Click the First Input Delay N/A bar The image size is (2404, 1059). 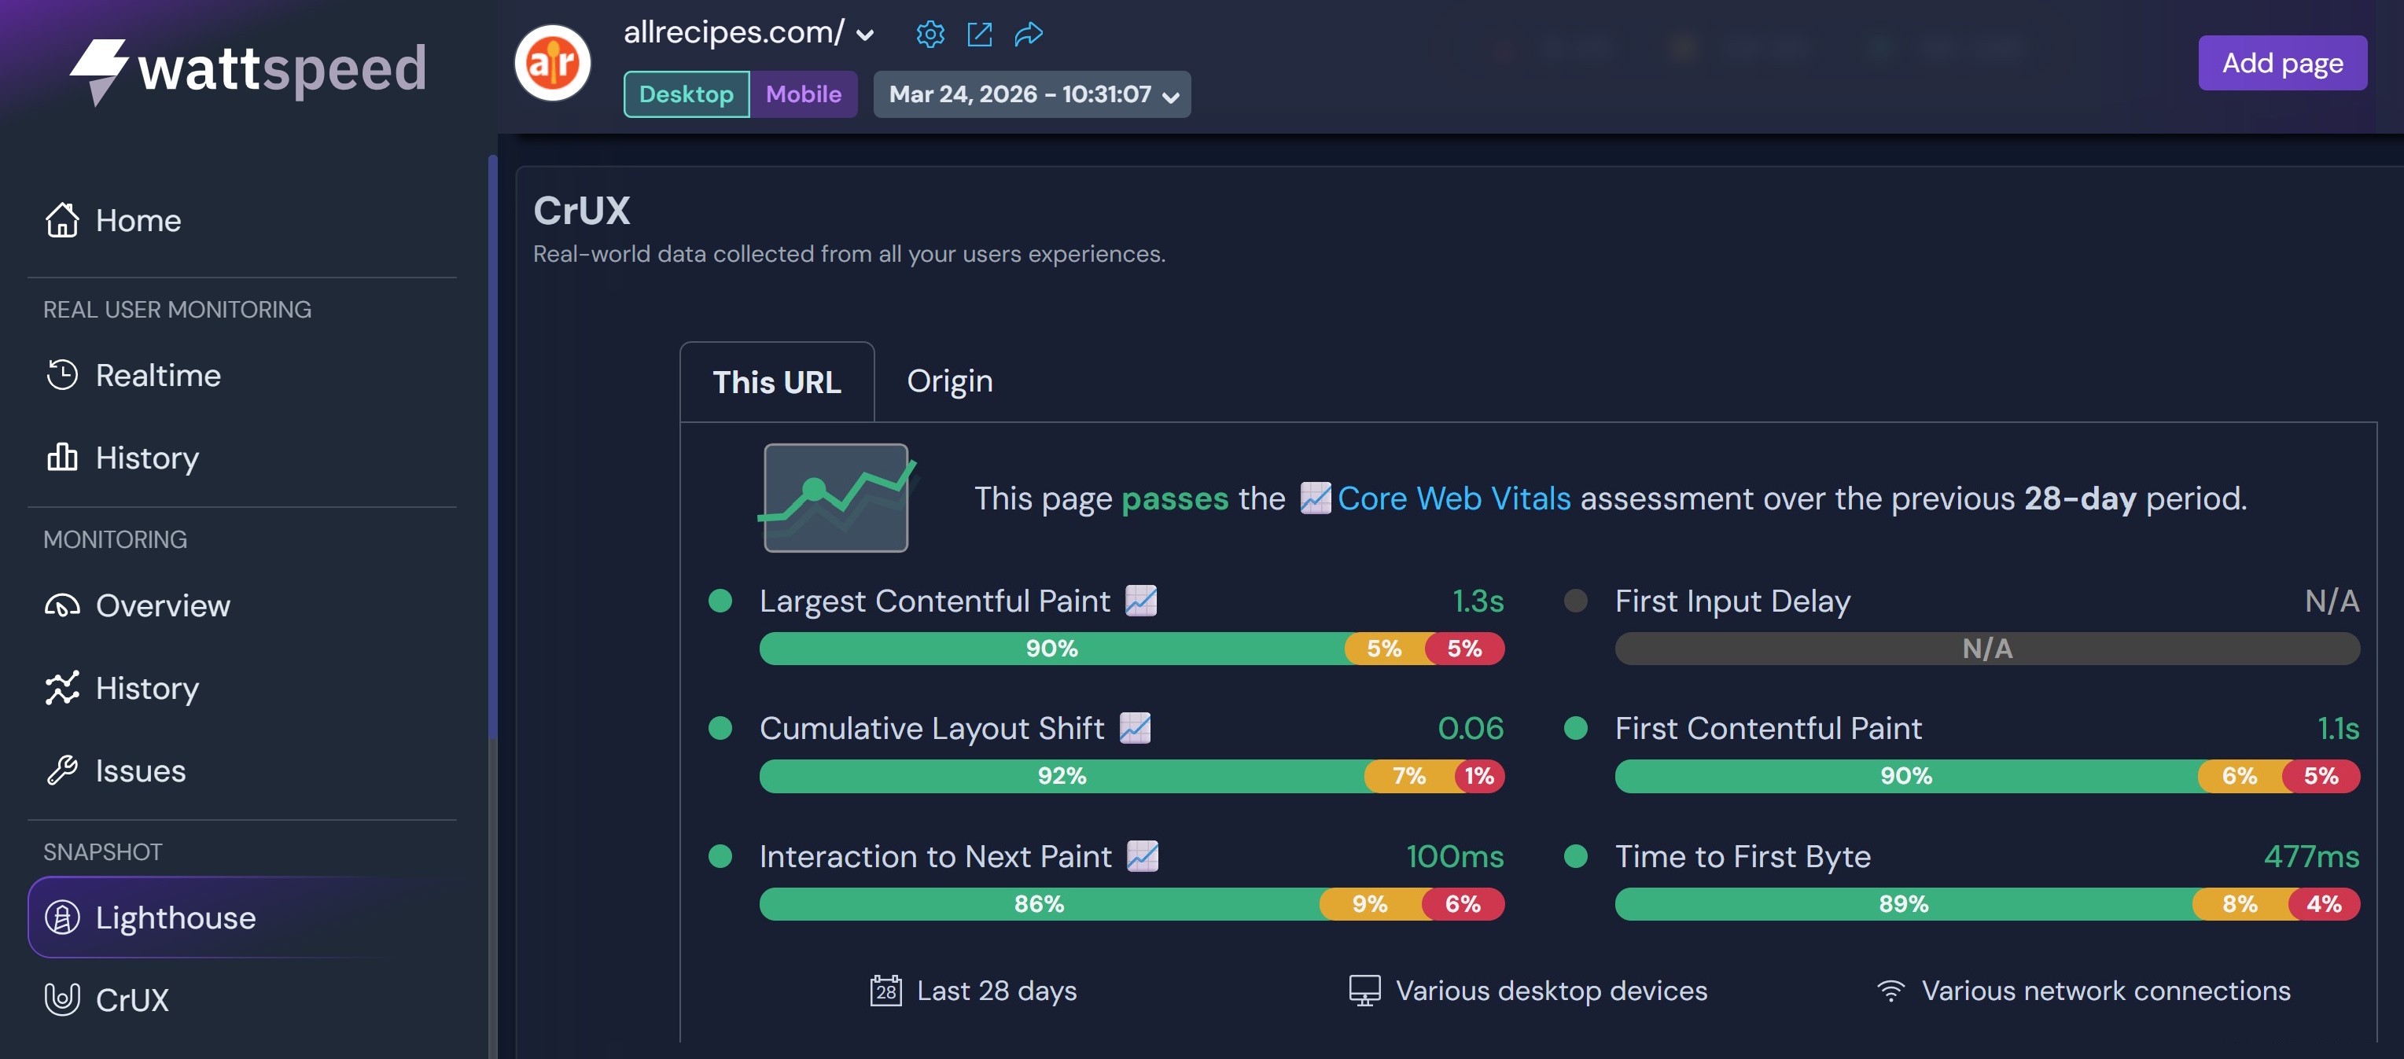coord(1987,649)
